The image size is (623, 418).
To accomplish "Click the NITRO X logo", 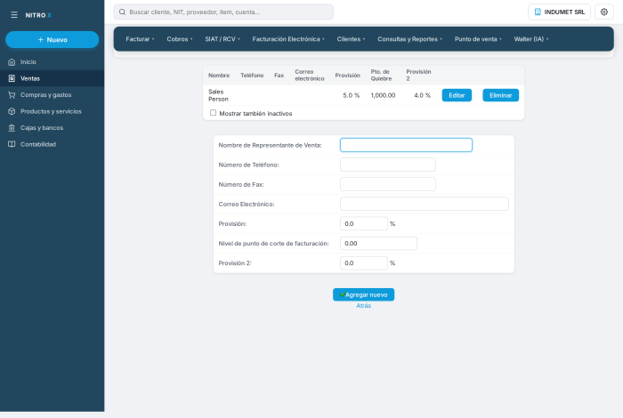I will 38,15.
